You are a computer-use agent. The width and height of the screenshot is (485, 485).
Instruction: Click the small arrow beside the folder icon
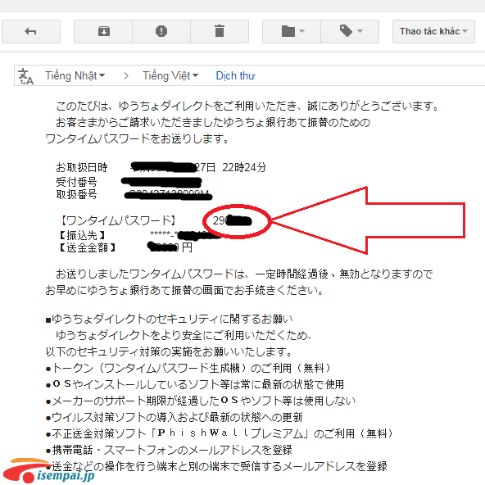coord(301,31)
